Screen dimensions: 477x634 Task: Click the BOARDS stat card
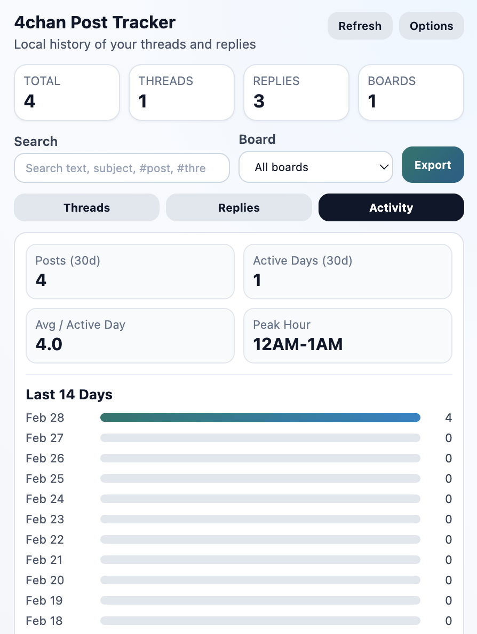[411, 92]
